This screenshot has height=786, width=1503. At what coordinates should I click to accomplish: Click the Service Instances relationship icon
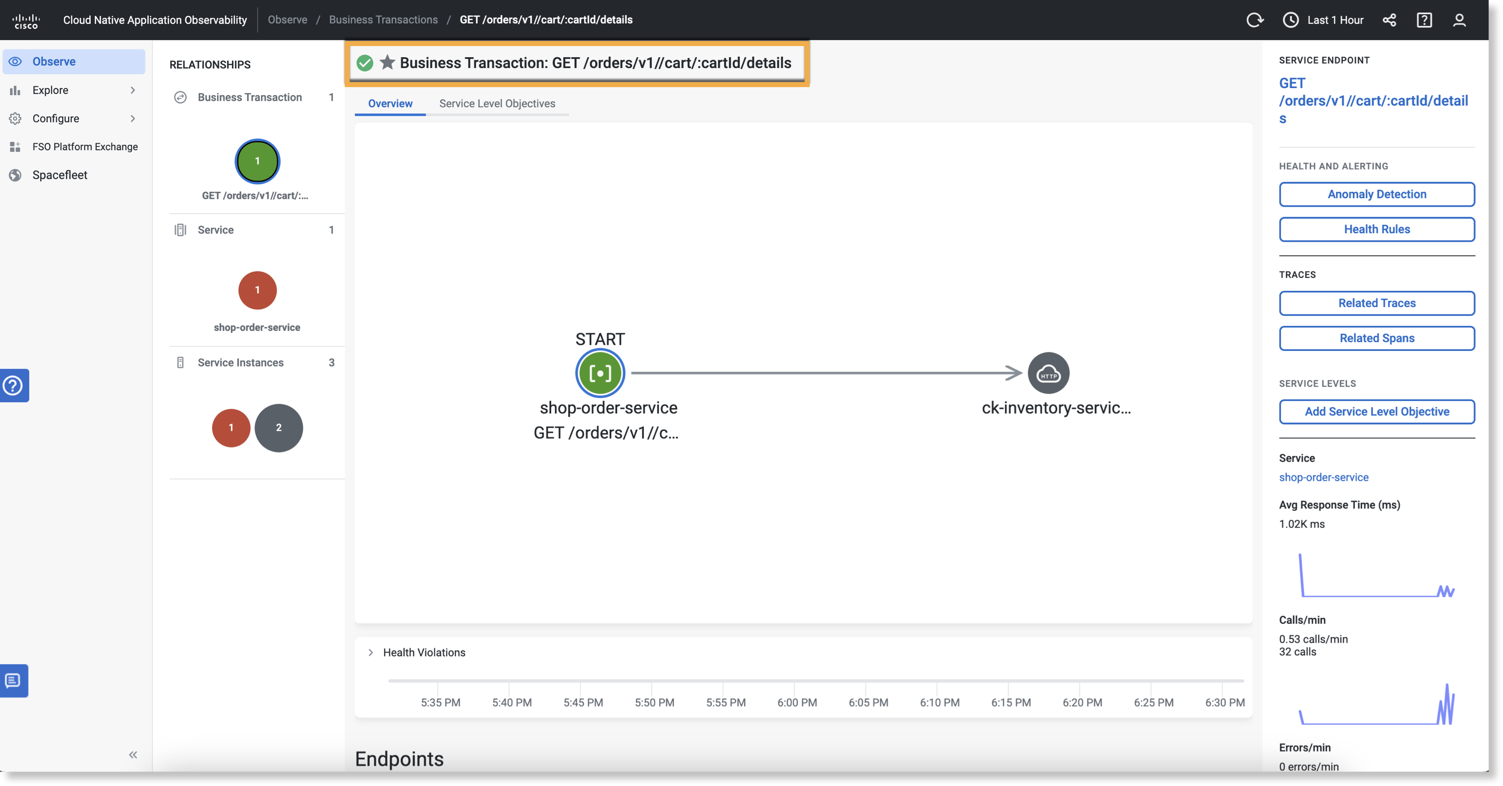click(x=180, y=362)
